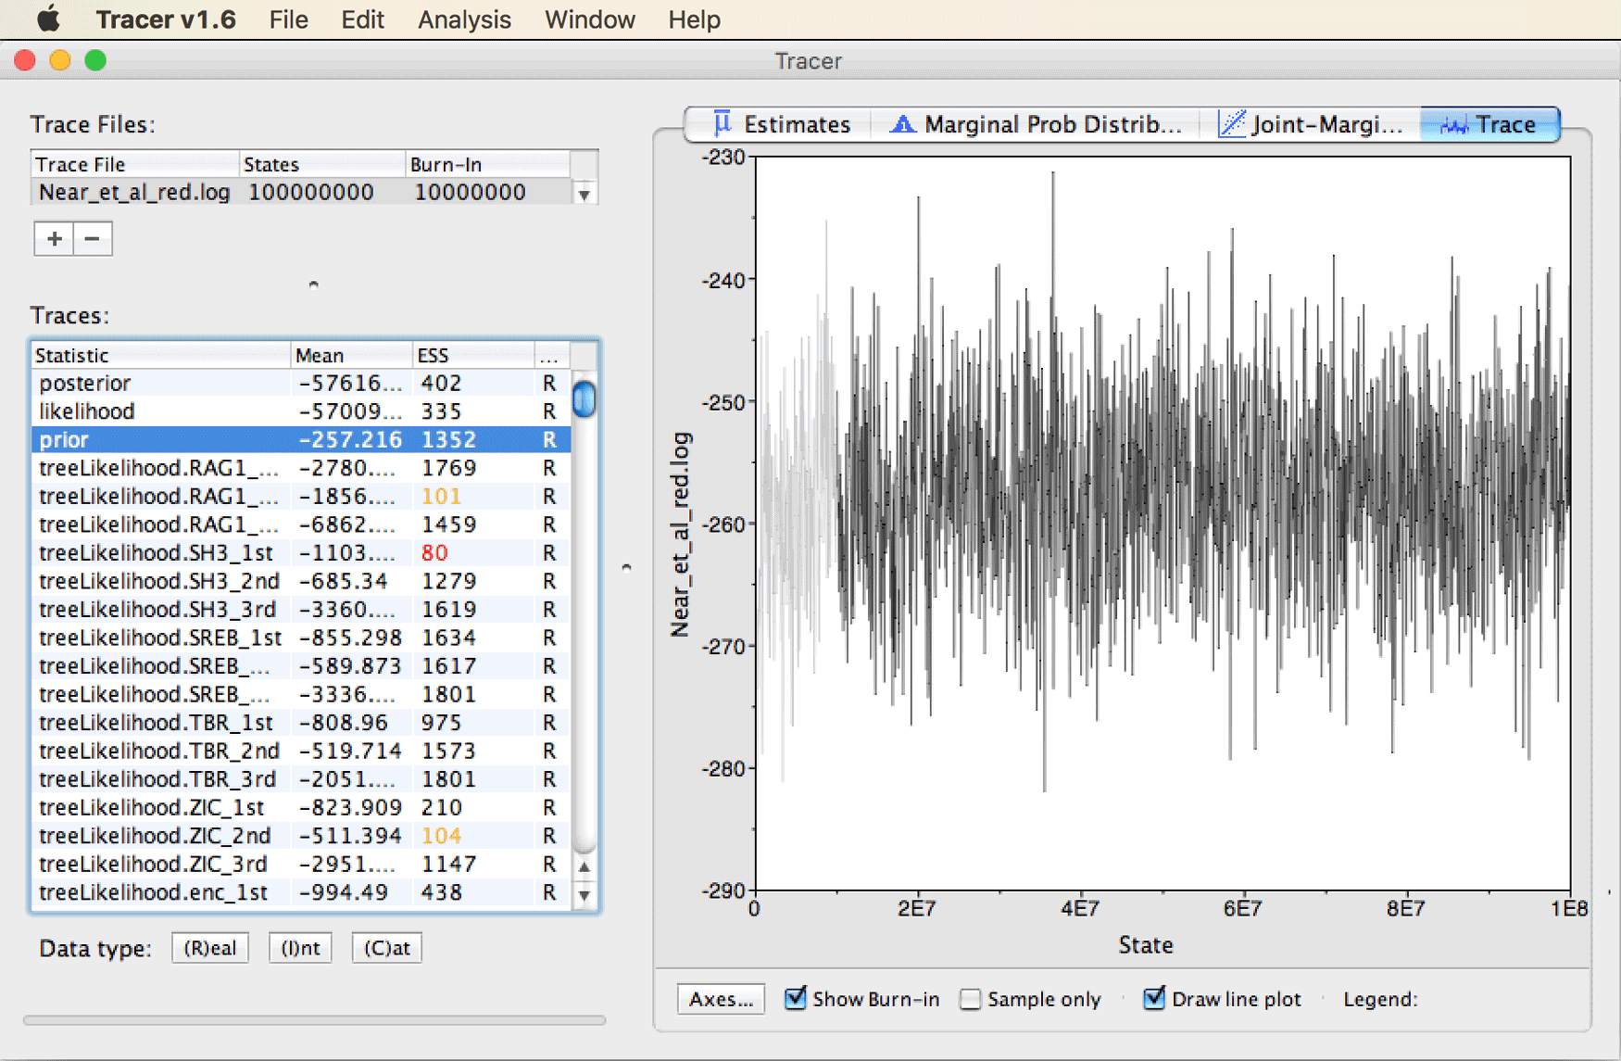Open the Analysis menu

point(464,19)
